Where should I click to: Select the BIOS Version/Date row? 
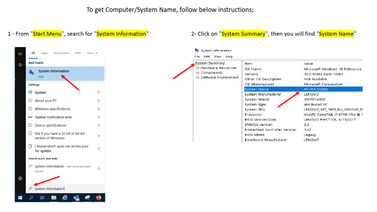pyautogui.click(x=303, y=119)
